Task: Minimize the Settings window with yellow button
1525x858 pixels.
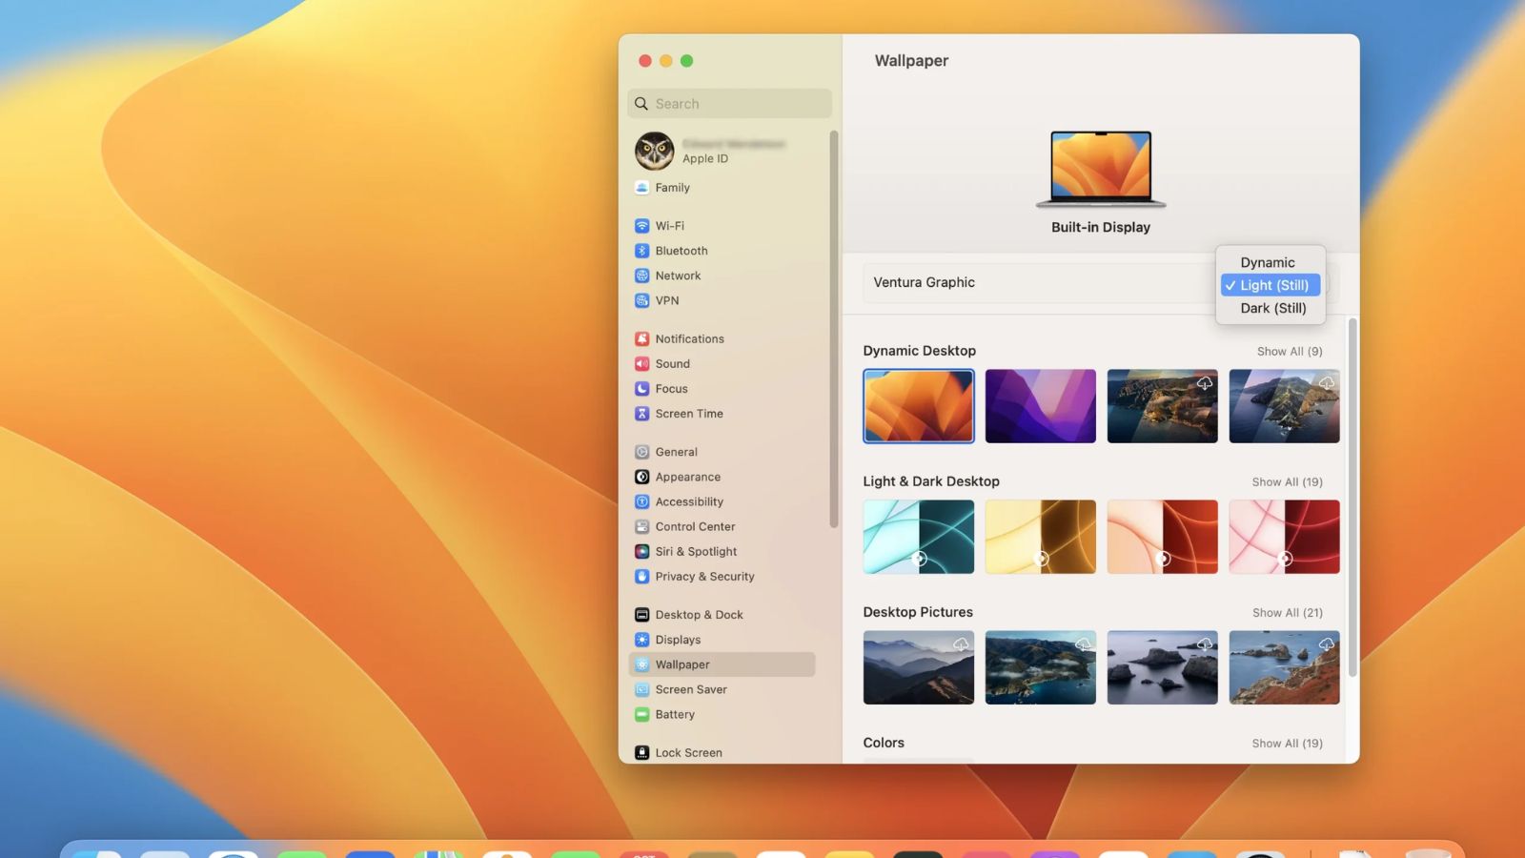Action: tap(666, 61)
